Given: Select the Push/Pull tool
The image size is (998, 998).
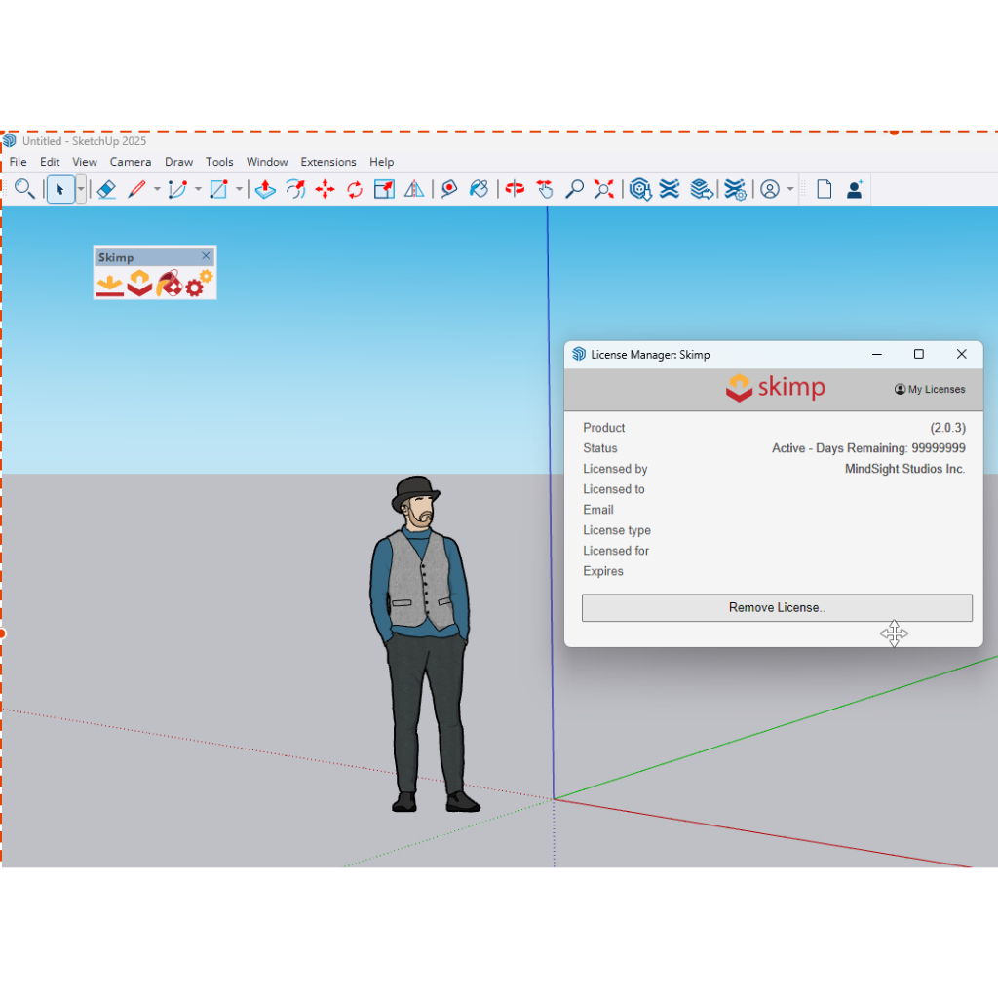Looking at the screenshot, I should point(265,189).
